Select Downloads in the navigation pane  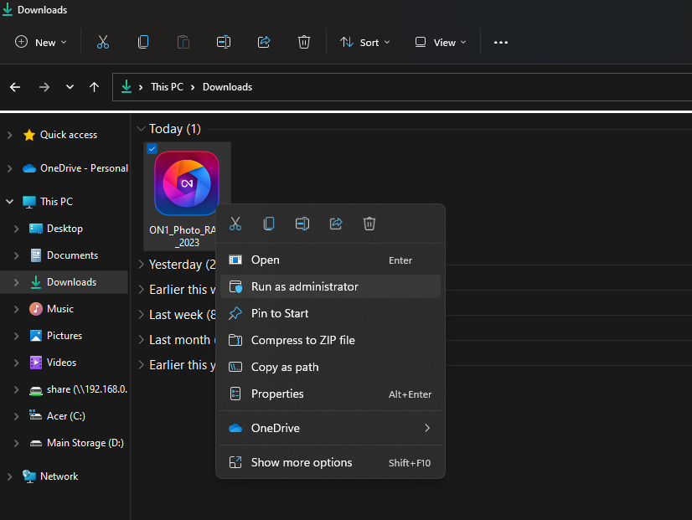(71, 282)
